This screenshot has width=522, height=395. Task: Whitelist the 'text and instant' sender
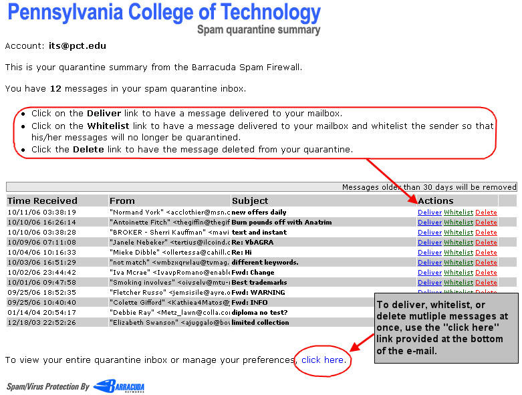click(x=459, y=233)
